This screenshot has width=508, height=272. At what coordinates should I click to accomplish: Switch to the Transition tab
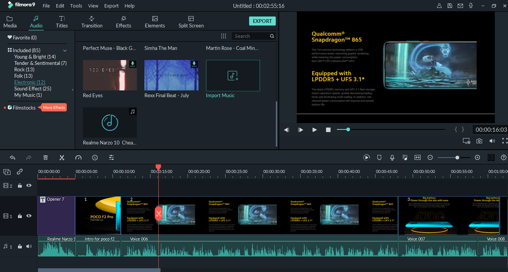92,22
